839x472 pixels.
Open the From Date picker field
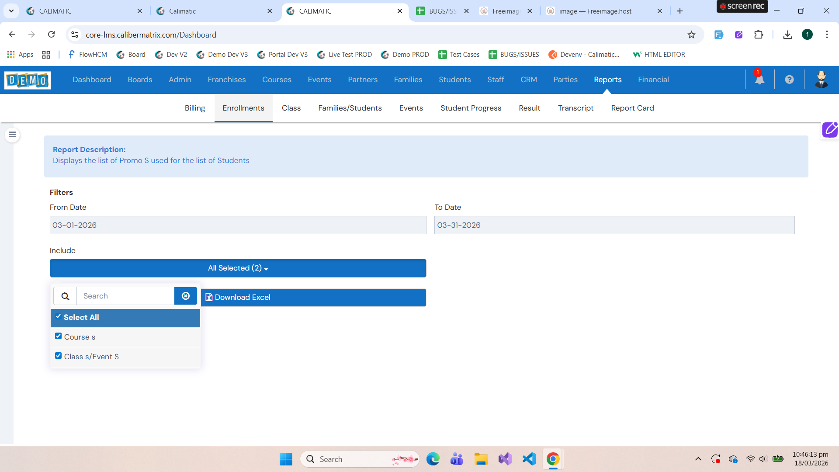[x=238, y=225]
